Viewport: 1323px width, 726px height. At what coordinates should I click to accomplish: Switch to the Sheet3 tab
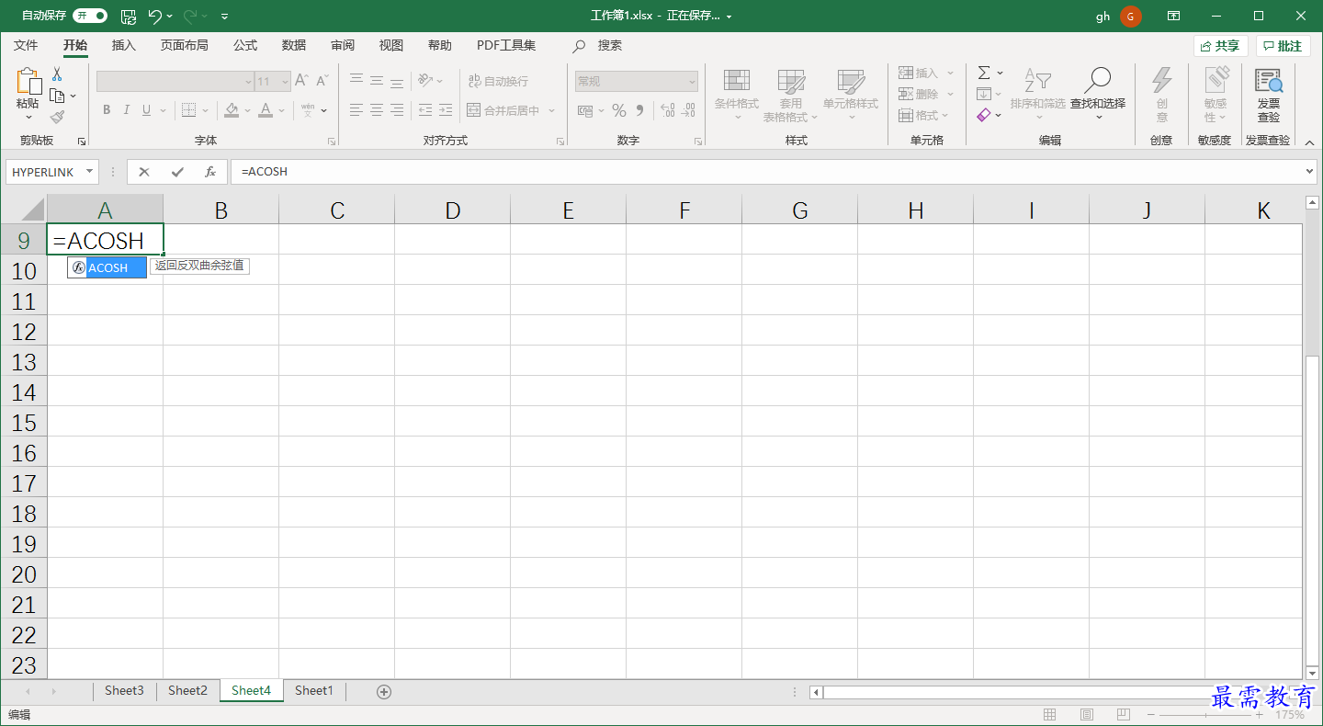[124, 691]
